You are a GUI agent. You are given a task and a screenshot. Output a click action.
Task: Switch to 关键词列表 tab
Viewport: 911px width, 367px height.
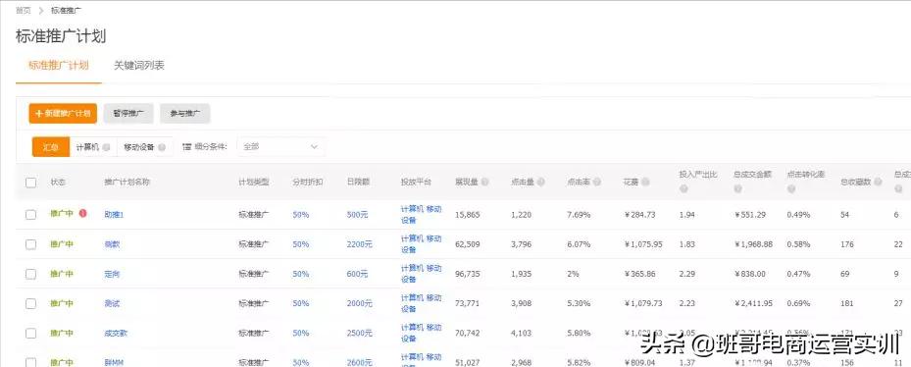pos(139,65)
